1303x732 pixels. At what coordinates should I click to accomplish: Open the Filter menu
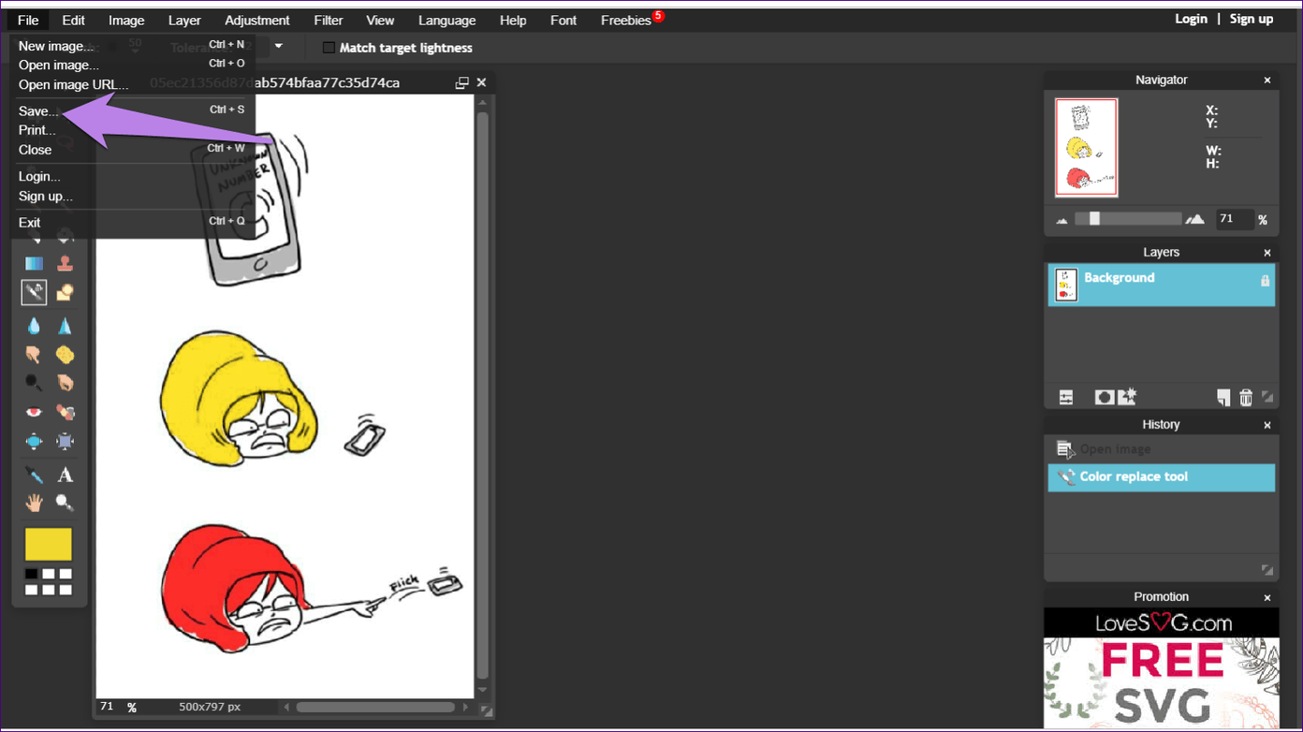coord(329,20)
